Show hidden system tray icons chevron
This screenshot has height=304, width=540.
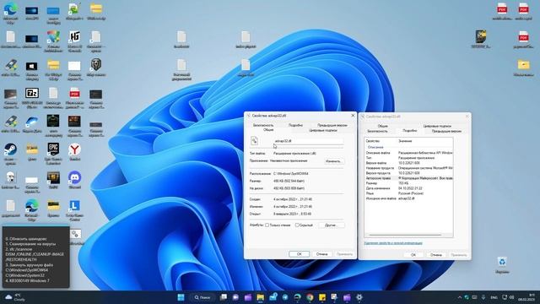point(459,297)
